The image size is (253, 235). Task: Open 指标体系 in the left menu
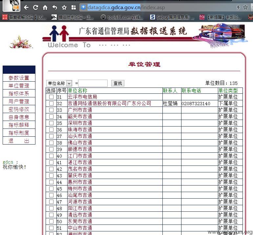click(19, 93)
